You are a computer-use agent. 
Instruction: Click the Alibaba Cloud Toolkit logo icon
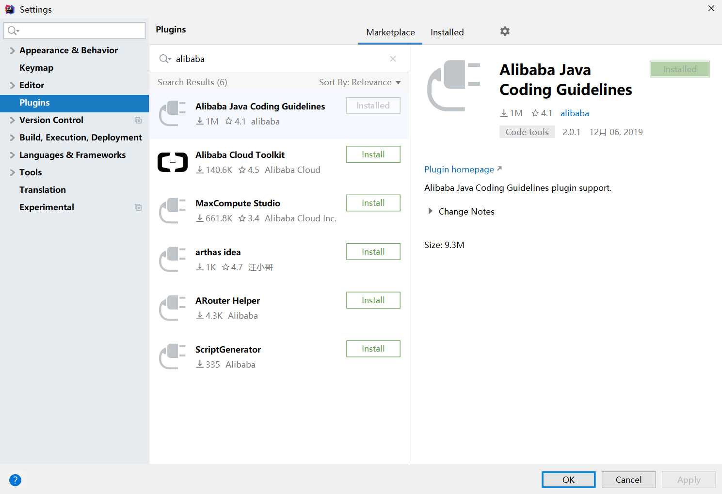pyautogui.click(x=173, y=162)
